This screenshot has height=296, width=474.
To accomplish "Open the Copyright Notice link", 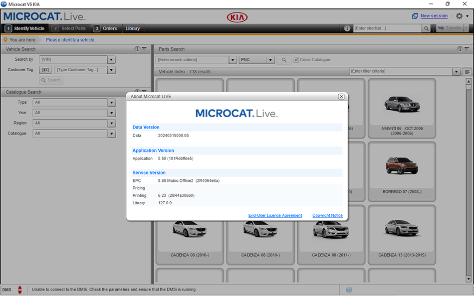I will [327, 215].
